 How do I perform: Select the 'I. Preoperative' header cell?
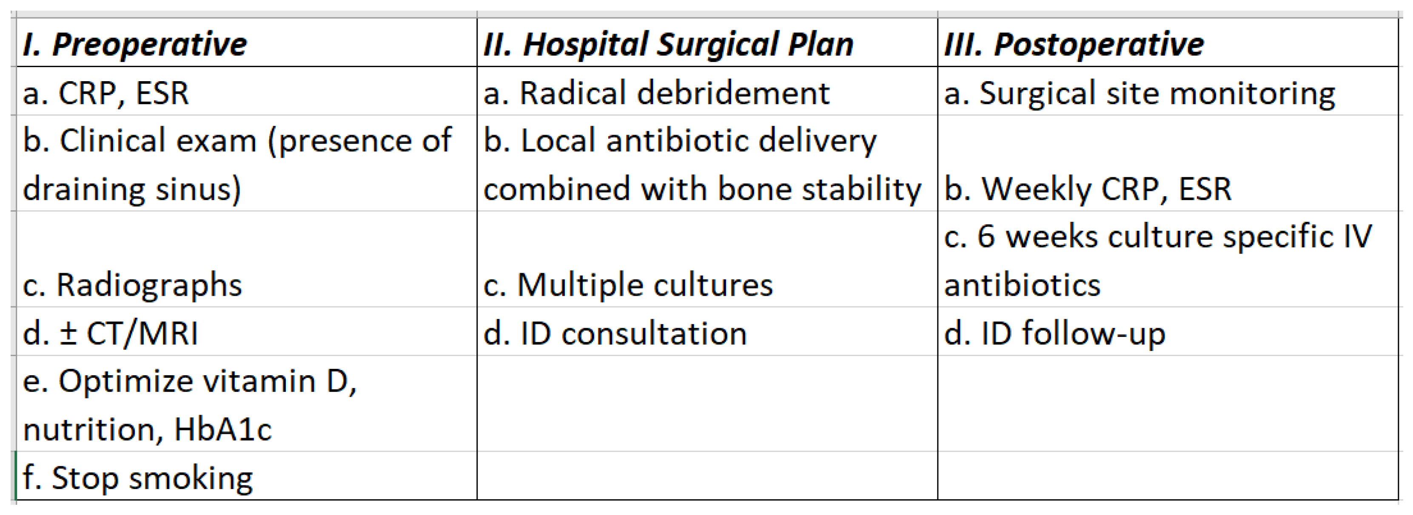click(x=246, y=43)
